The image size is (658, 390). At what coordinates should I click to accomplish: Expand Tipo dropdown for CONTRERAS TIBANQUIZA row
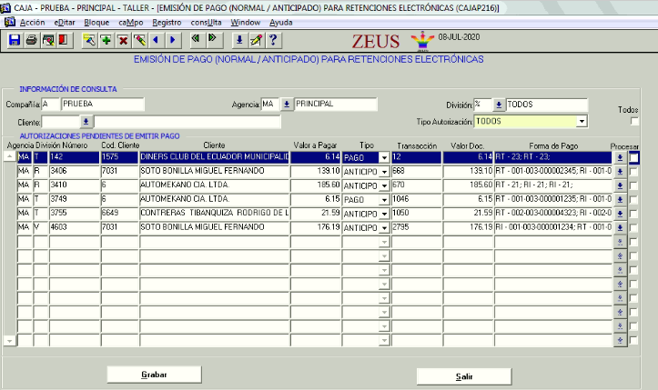coord(383,213)
